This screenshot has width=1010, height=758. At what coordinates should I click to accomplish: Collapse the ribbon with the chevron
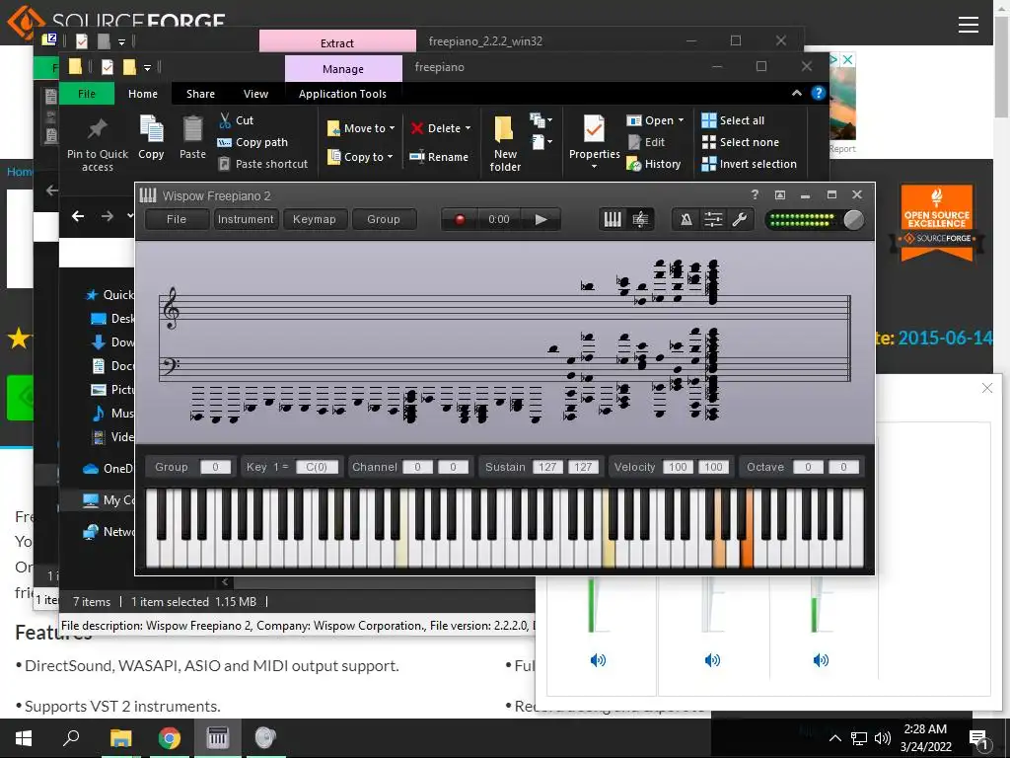click(797, 94)
